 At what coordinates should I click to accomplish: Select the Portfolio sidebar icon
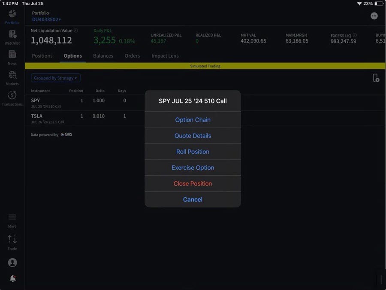coord(12,16)
